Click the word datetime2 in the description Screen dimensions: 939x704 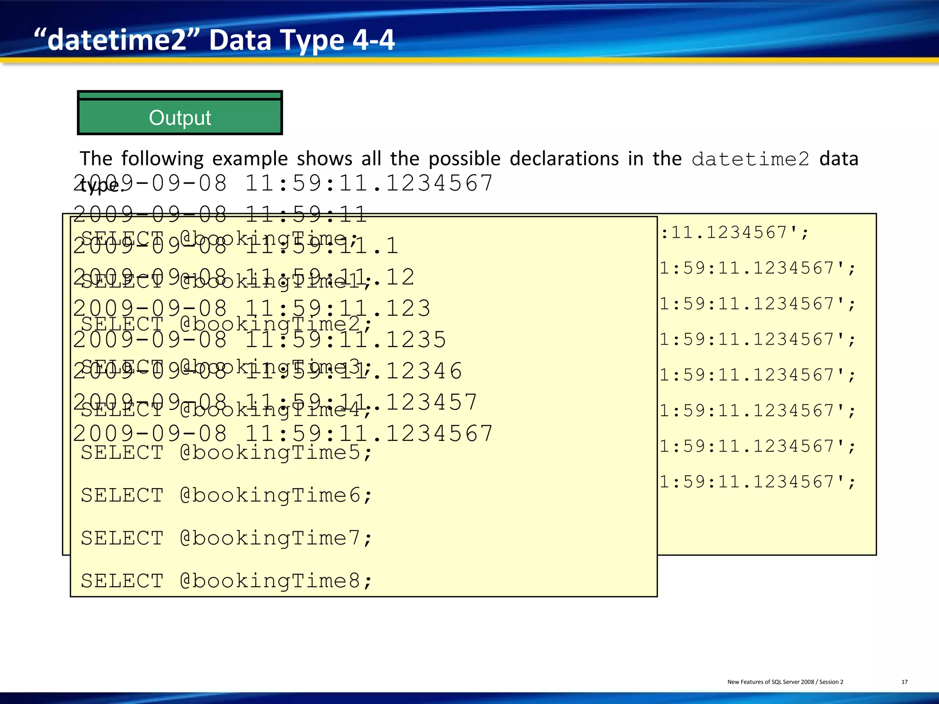click(x=751, y=159)
